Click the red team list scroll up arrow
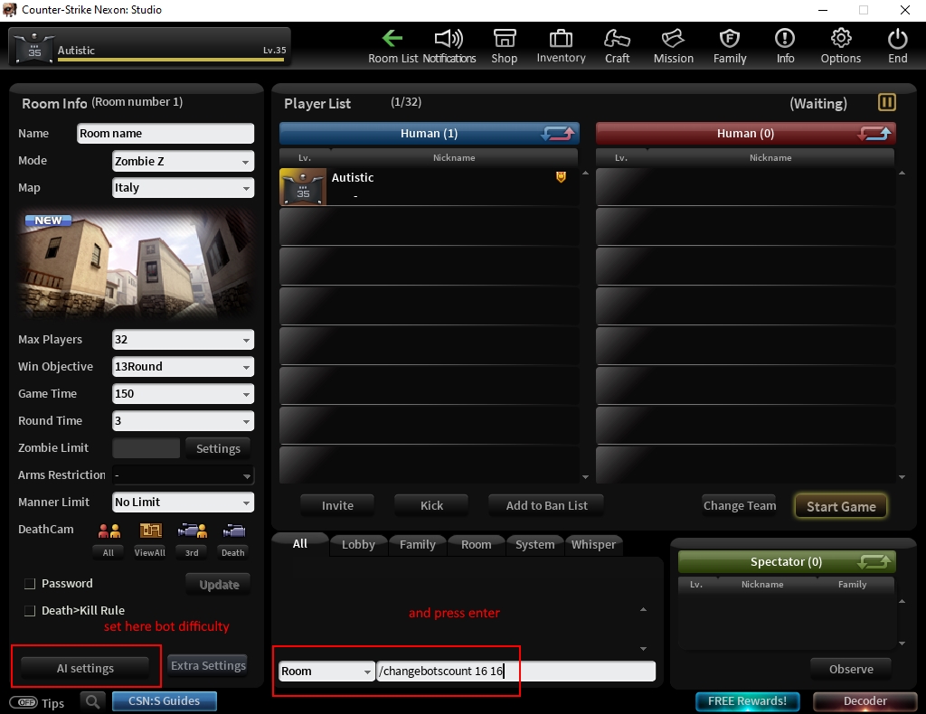 [902, 173]
